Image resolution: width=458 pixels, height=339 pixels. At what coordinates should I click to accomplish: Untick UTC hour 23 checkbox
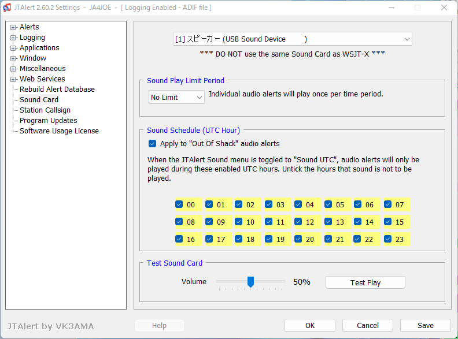pyautogui.click(x=388, y=239)
